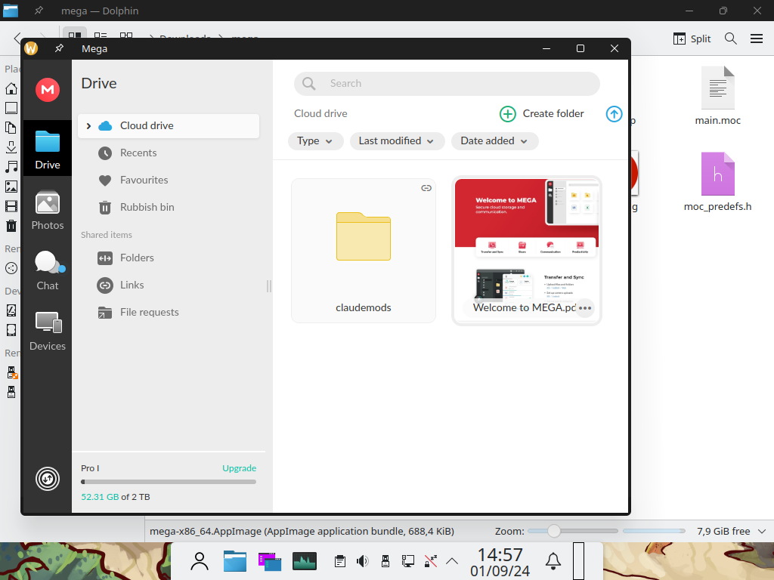Image resolution: width=774 pixels, height=580 pixels.
Task: Open Pictures place in Dolphin sidebar
Action: click(x=11, y=187)
